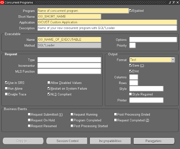Click the MLS Function field
Screen dimensions: 180x149
(x=69, y=71)
